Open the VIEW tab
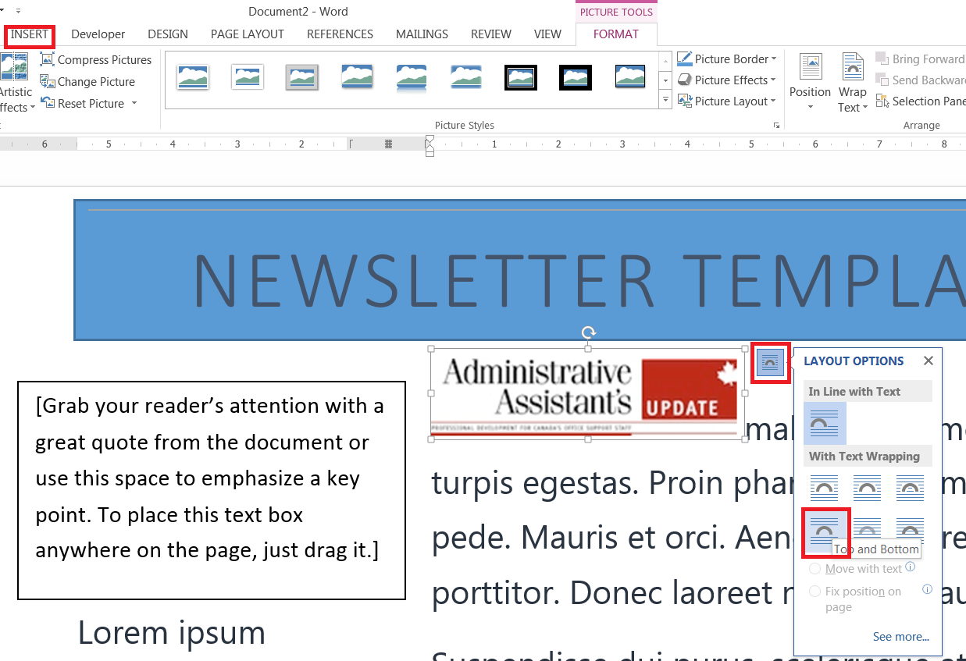Viewport: 966px width, 661px height. coord(547,34)
